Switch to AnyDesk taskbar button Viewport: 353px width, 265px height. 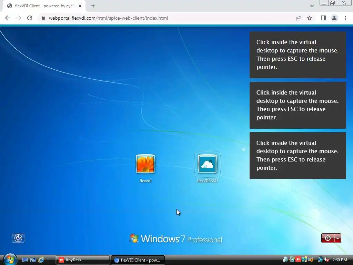coord(82,260)
